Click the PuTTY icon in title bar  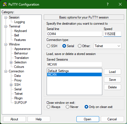point(4,4)
